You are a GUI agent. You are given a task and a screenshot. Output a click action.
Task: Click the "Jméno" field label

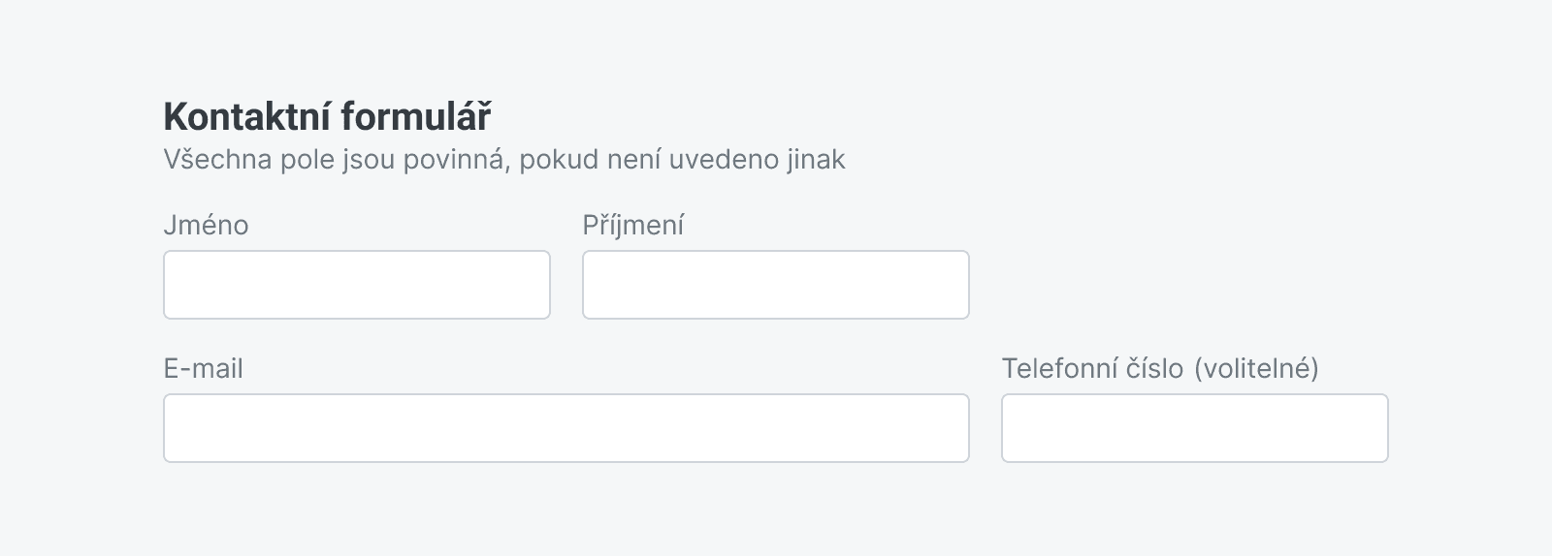206,226
